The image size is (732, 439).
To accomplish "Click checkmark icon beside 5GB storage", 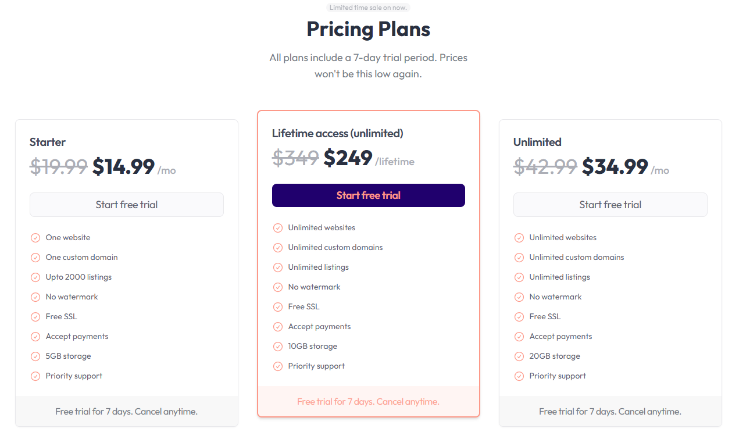I will click(x=35, y=356).
